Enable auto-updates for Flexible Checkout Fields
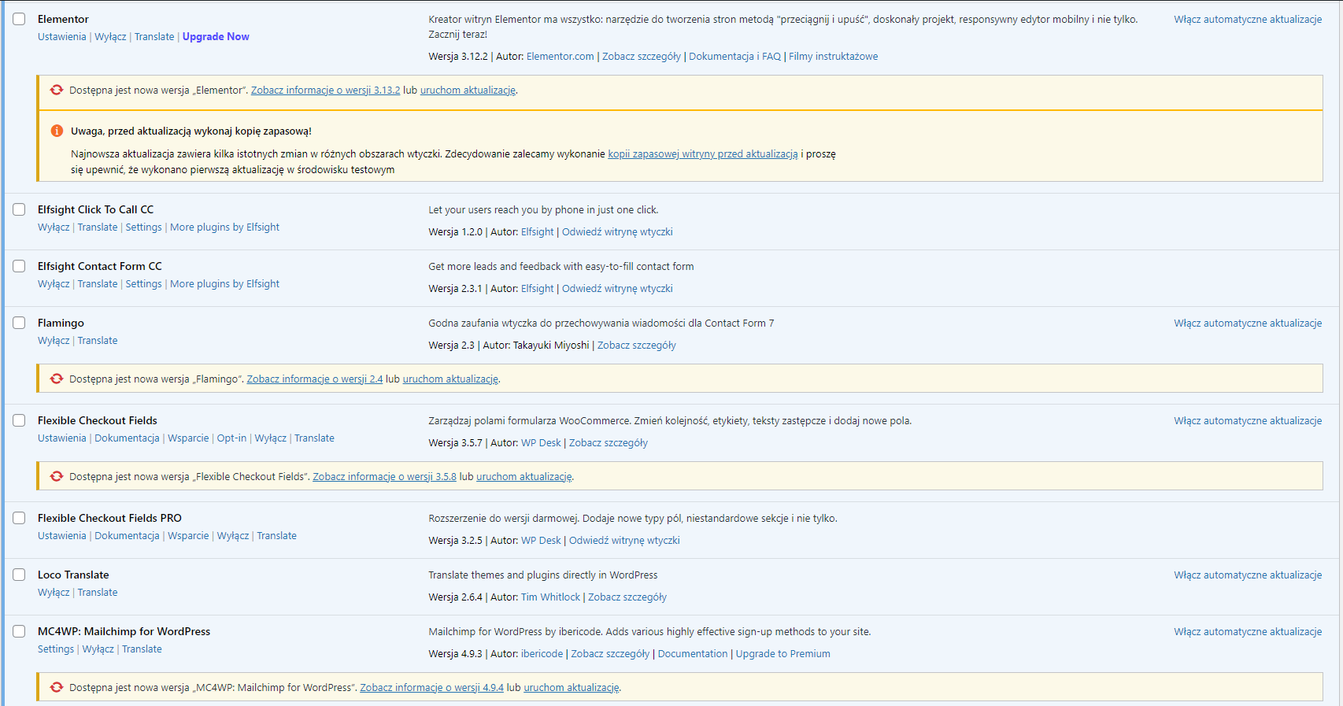This screenshot has height=706, width=1343. coord(1248,420)
